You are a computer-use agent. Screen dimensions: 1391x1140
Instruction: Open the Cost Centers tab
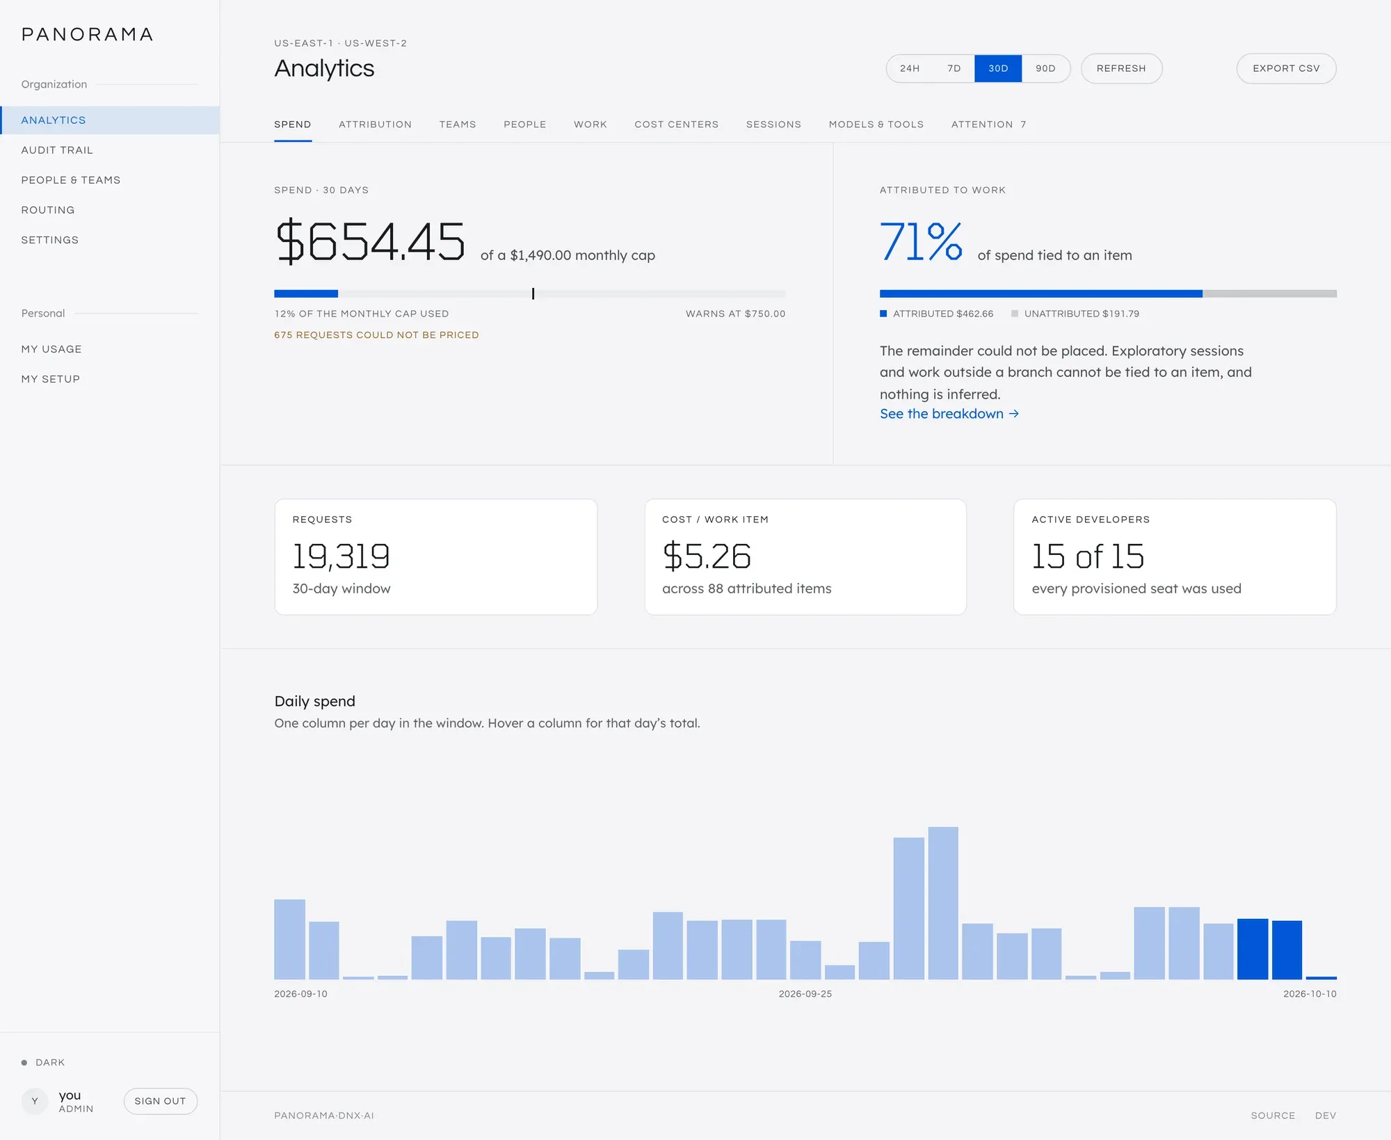coord(677,125)
